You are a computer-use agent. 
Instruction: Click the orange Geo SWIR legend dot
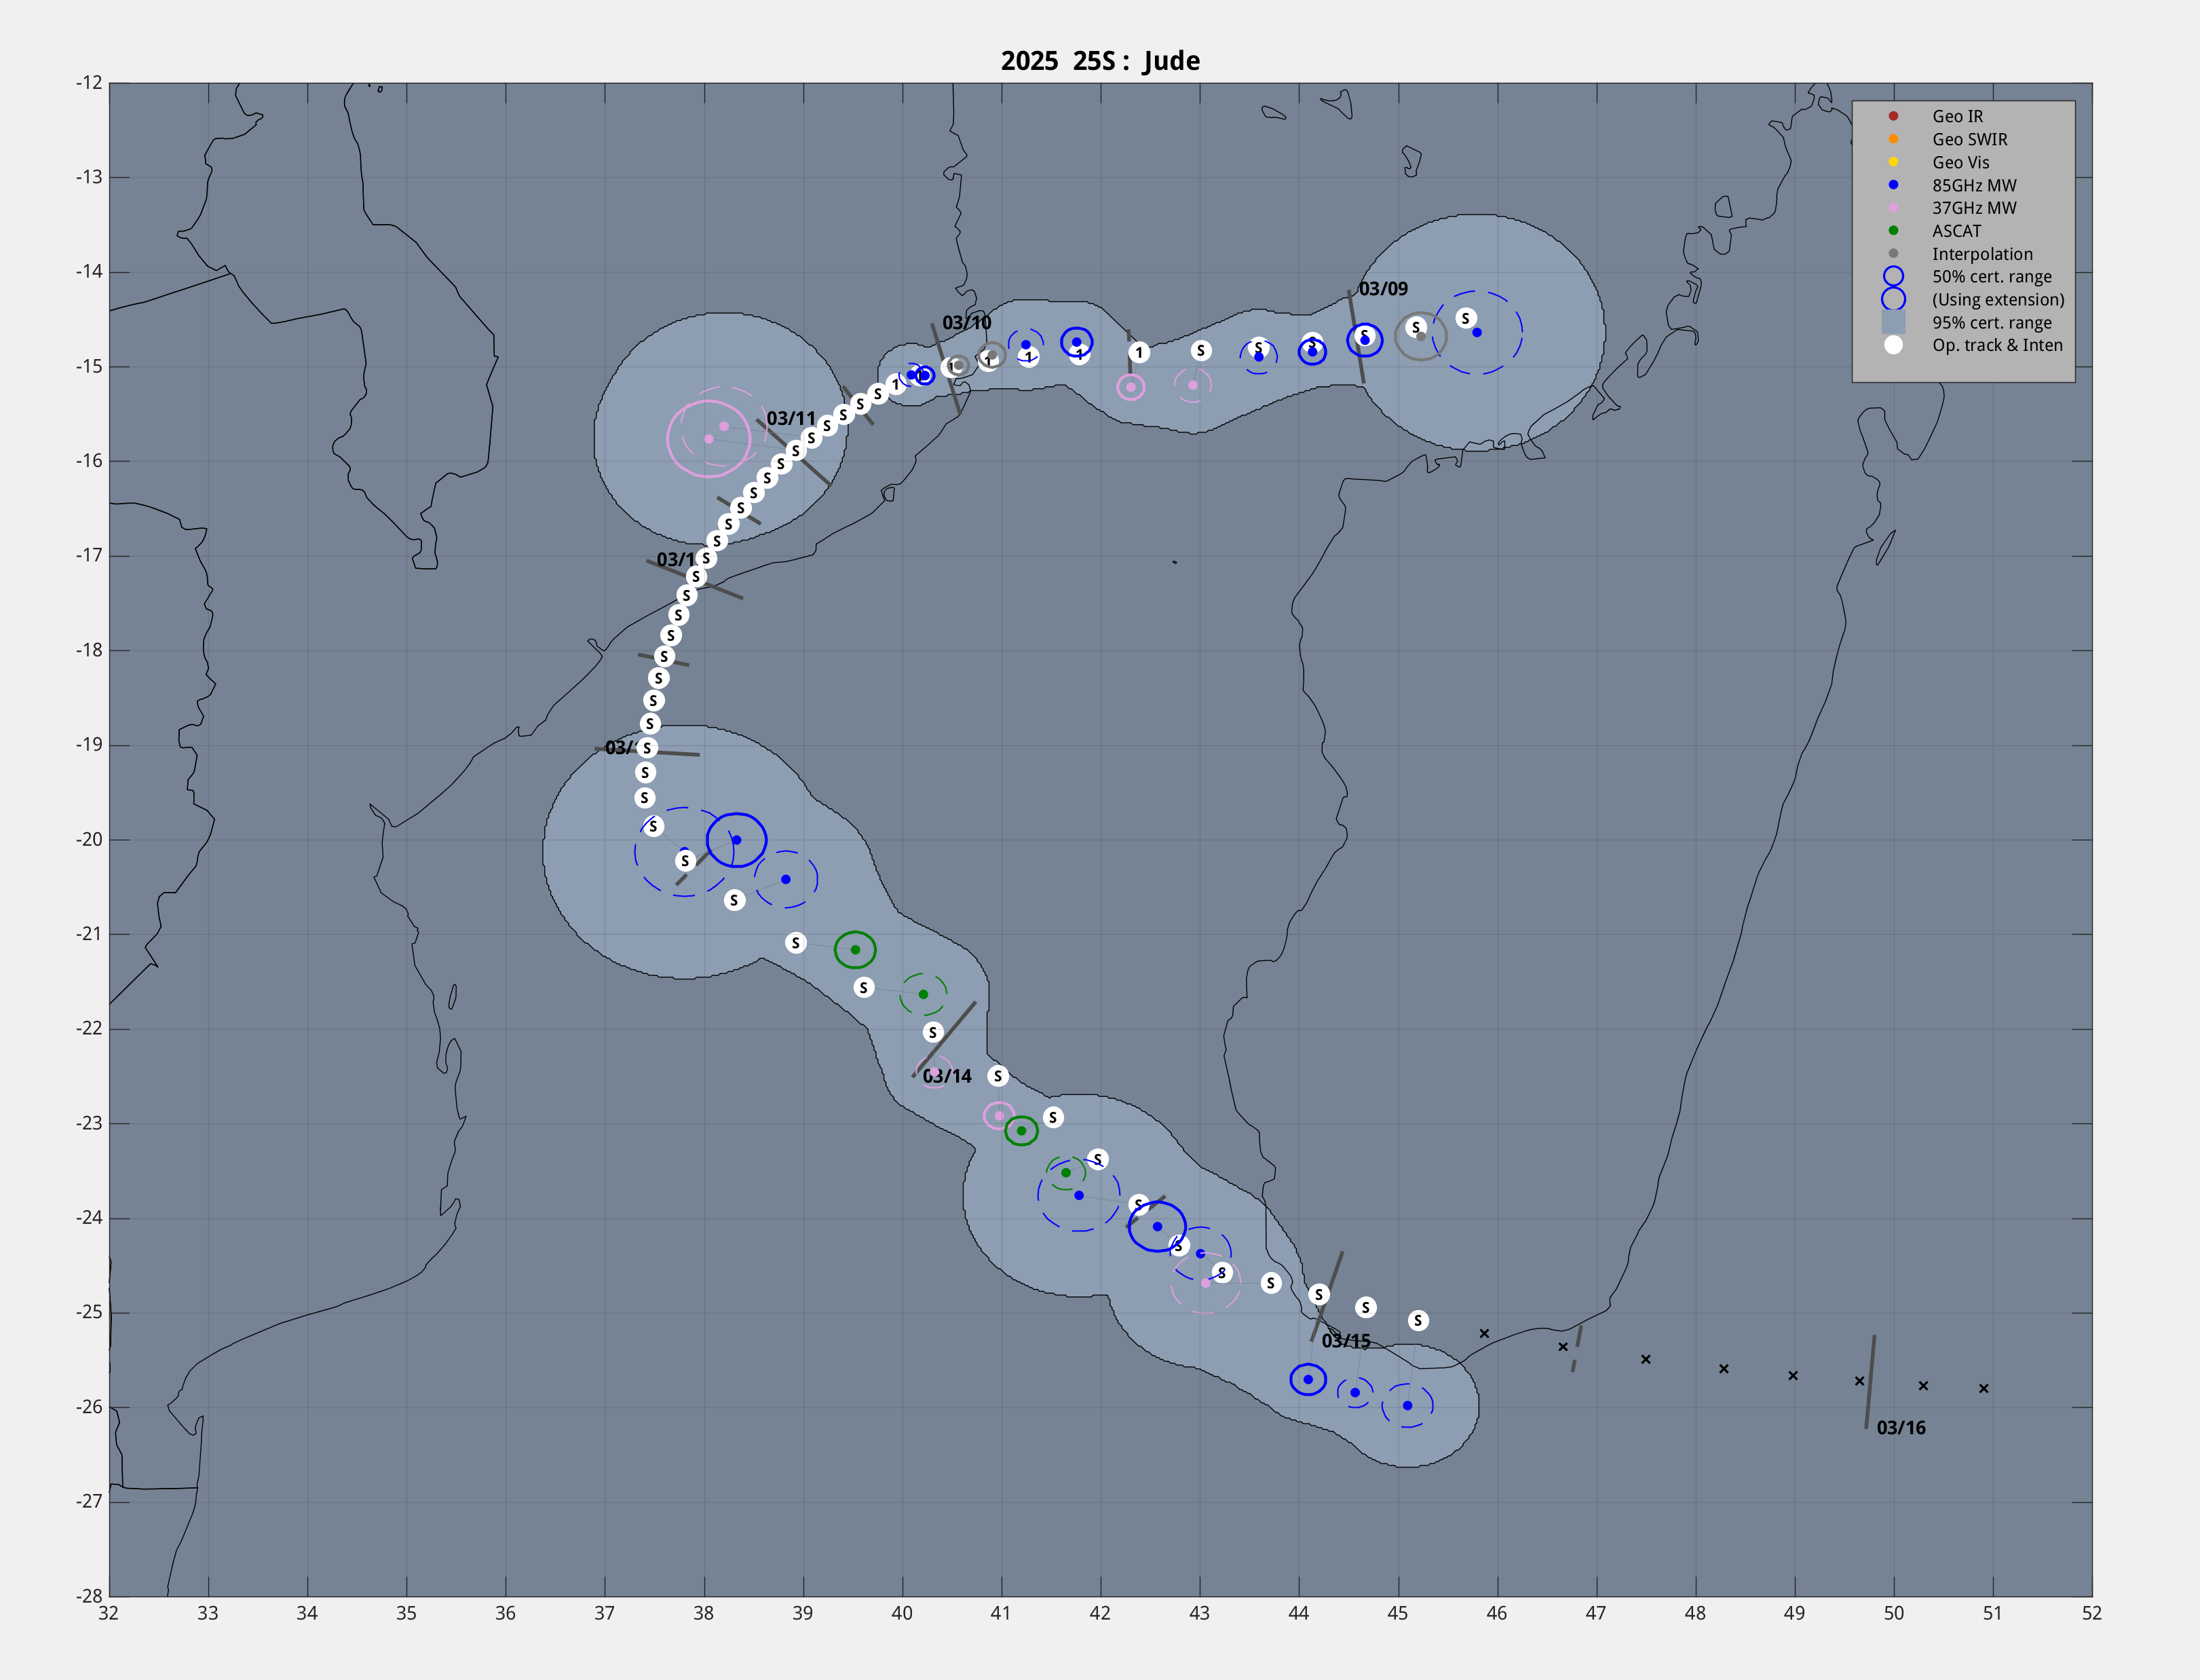point(1893,139)
